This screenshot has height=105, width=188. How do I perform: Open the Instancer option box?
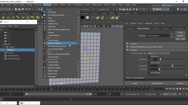tap(78, 21)
